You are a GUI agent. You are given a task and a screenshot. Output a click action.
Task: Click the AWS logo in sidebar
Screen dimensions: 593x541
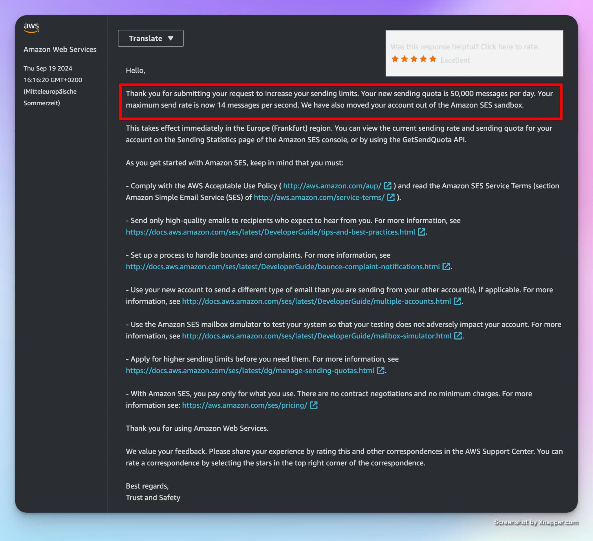point(32,28)
